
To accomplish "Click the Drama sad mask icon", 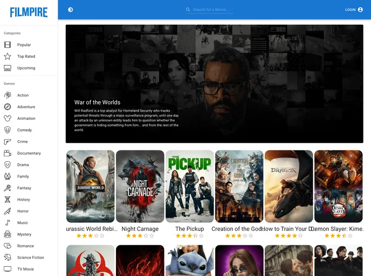I will point(8,164).
